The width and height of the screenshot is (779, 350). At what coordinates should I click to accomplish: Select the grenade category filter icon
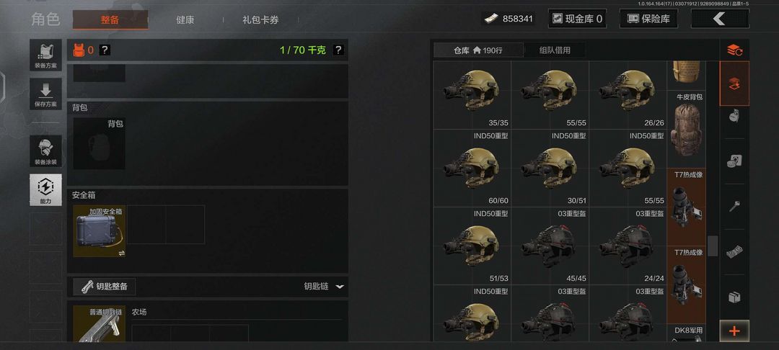(734, 116)
